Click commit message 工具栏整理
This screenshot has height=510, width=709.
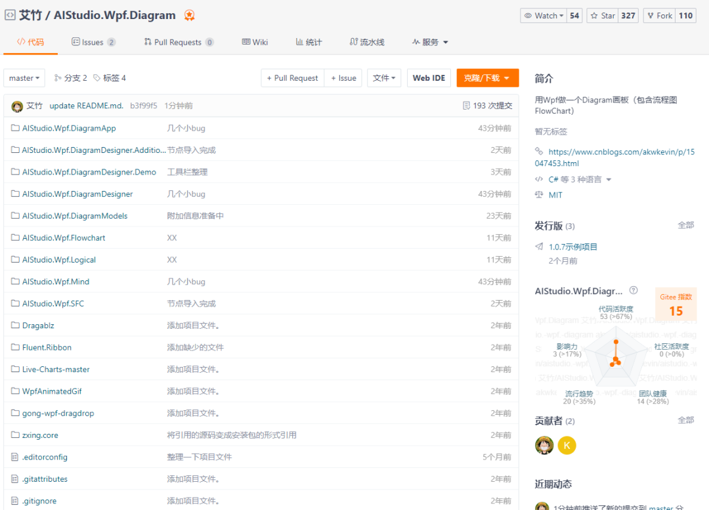coord(187,172)
